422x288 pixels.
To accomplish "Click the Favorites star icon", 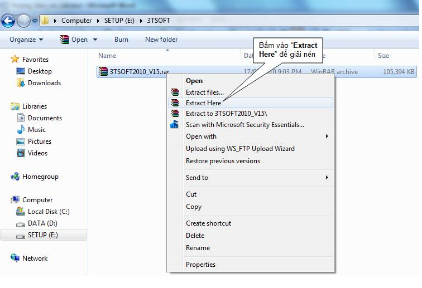I will pyautogui.click(x=15, y=59).
